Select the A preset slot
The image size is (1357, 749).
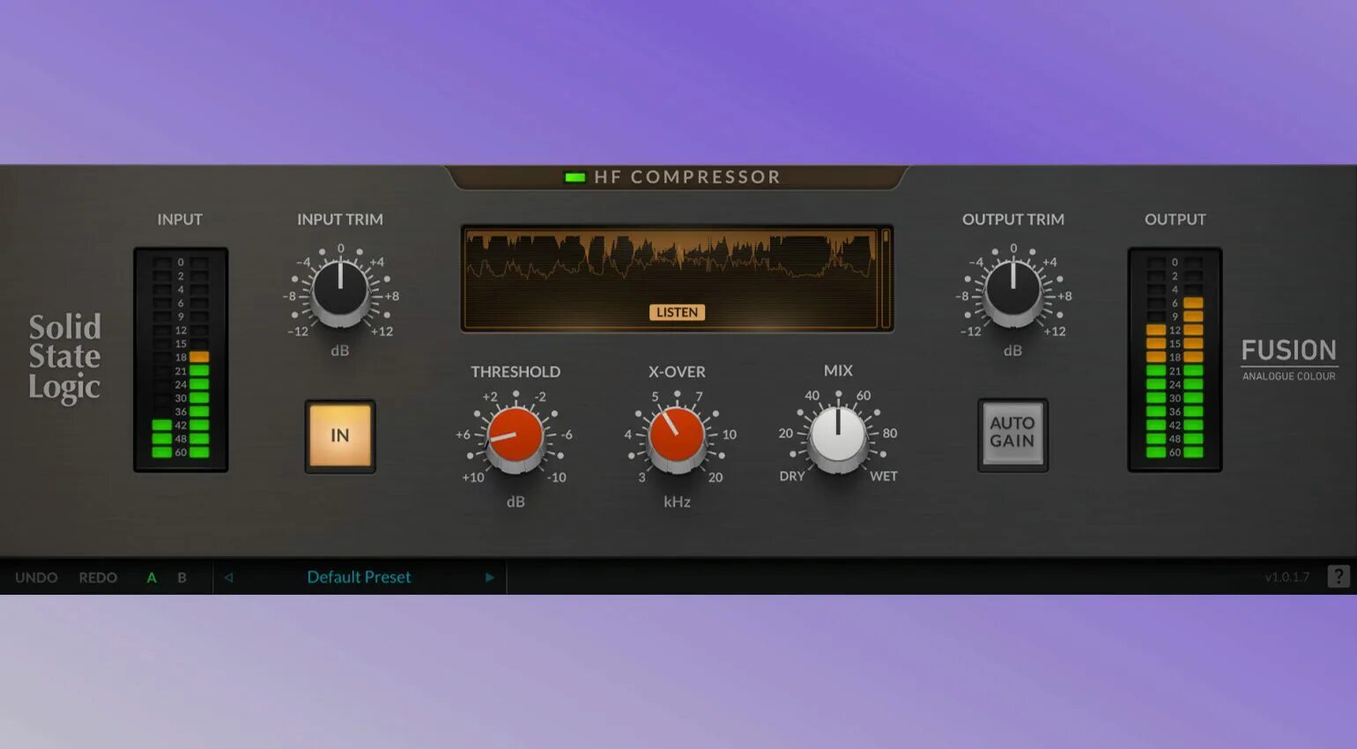[x=152, y=578]
